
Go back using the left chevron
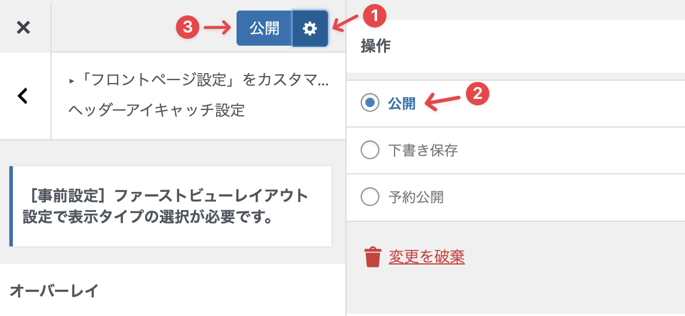click(23, 95)
